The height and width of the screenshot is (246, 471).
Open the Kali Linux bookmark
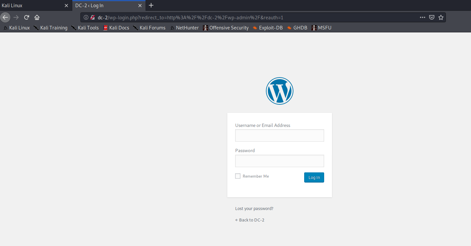(x=16, y=28)
